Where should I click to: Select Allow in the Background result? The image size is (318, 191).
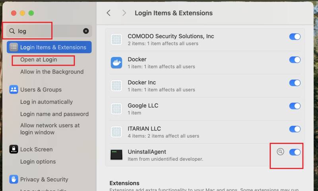52,72
